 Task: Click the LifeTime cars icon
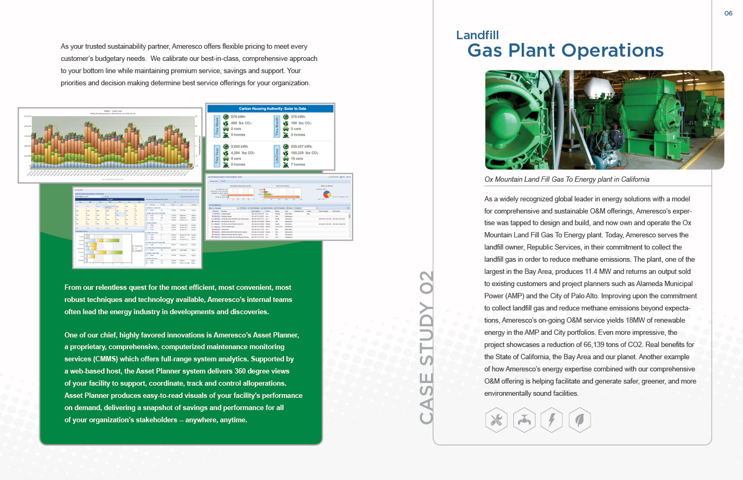[x=286, y=158]
